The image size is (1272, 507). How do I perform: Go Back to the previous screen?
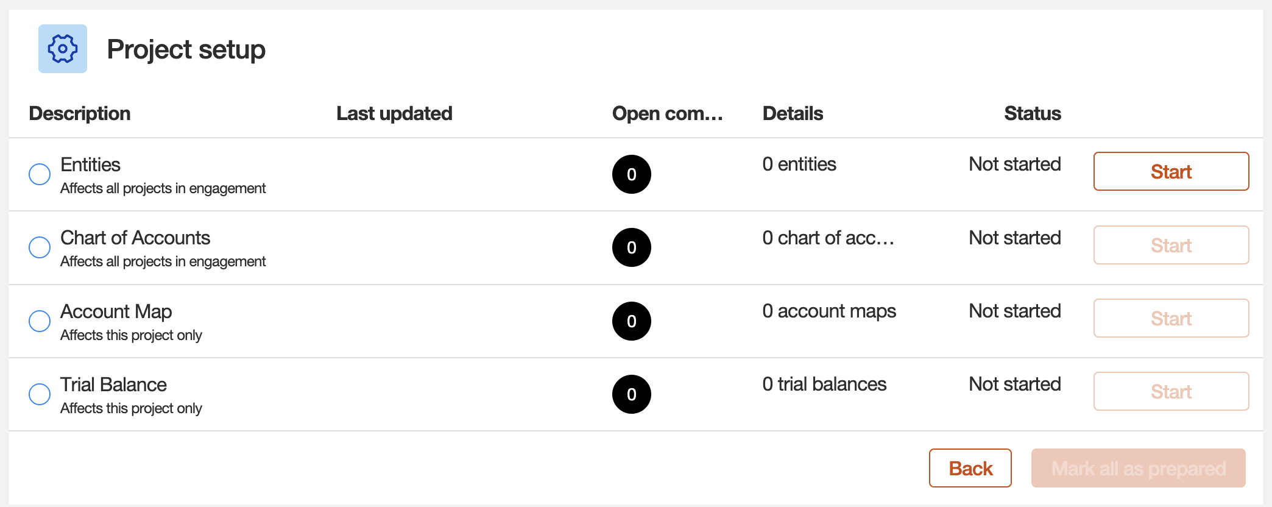click(x=970, y=468)
